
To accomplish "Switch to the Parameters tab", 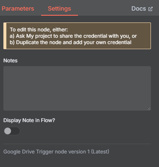I will coord(18,9).
